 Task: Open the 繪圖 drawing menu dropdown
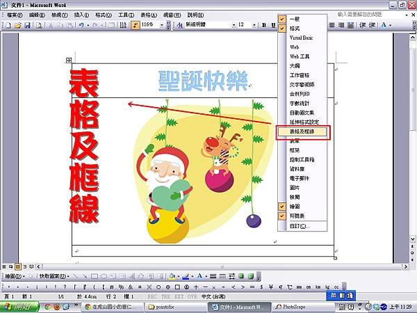[15, 276]
